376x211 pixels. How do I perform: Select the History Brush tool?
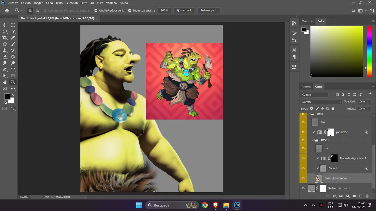click(x=13, y=50)
